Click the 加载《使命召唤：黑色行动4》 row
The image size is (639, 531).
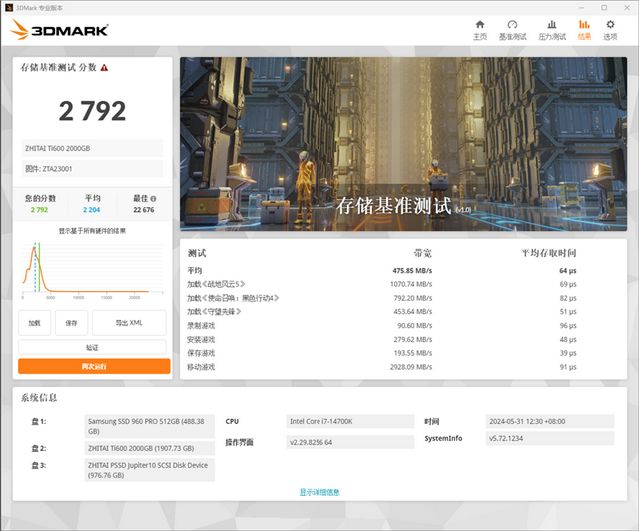pyautogui.click(x=381, y=298)
